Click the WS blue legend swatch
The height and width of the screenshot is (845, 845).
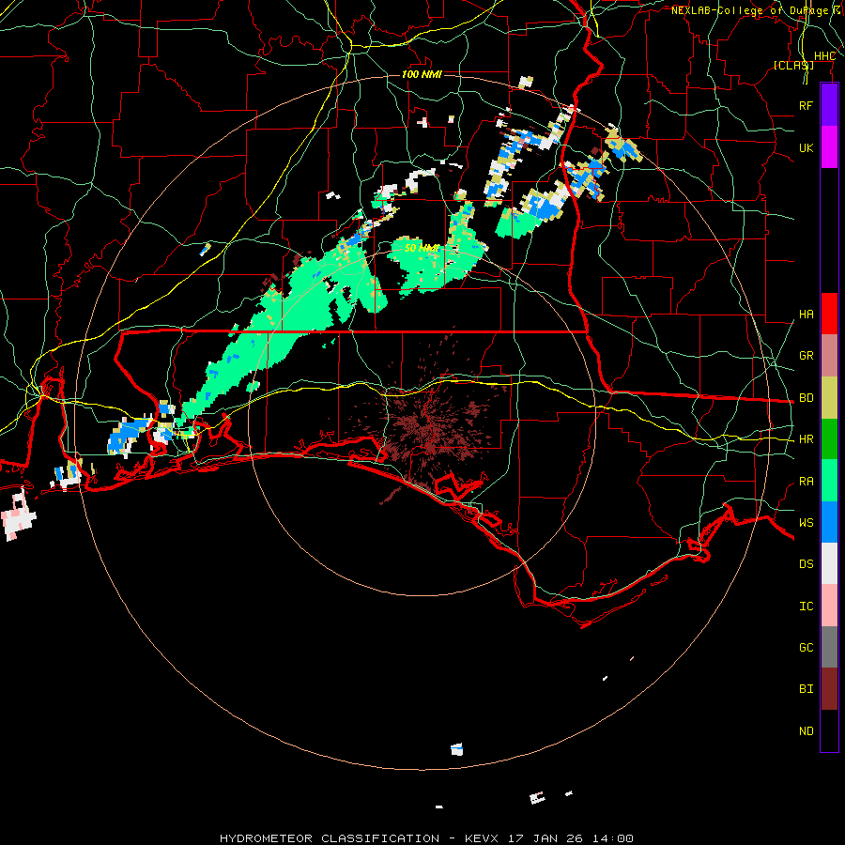coord(829,522)
